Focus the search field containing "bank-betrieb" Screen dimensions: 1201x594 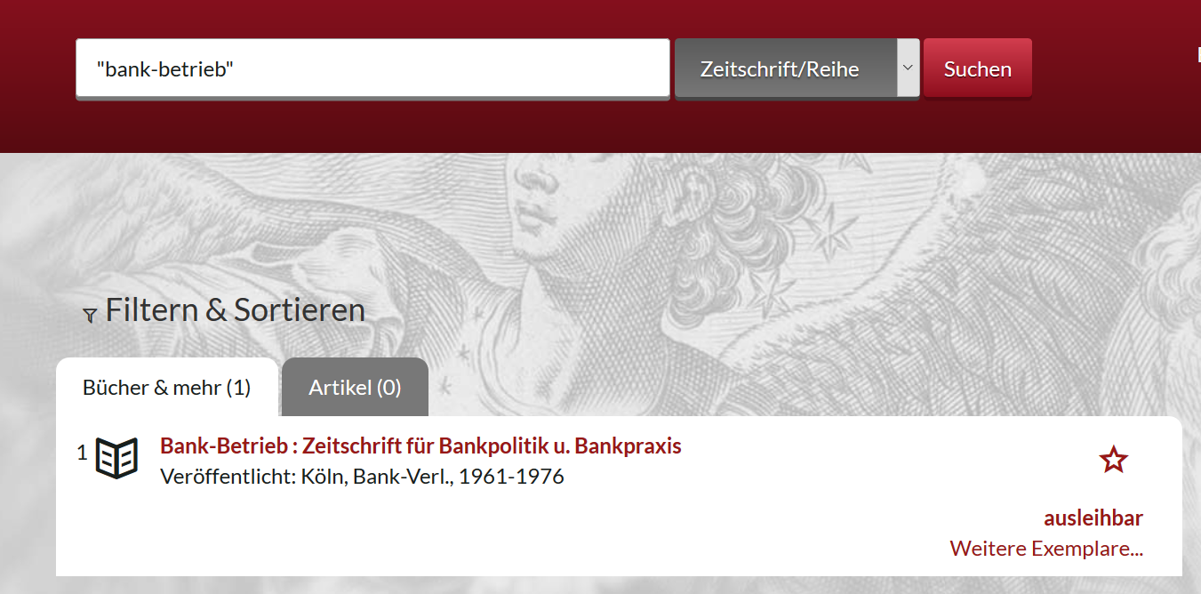[372, 68]
